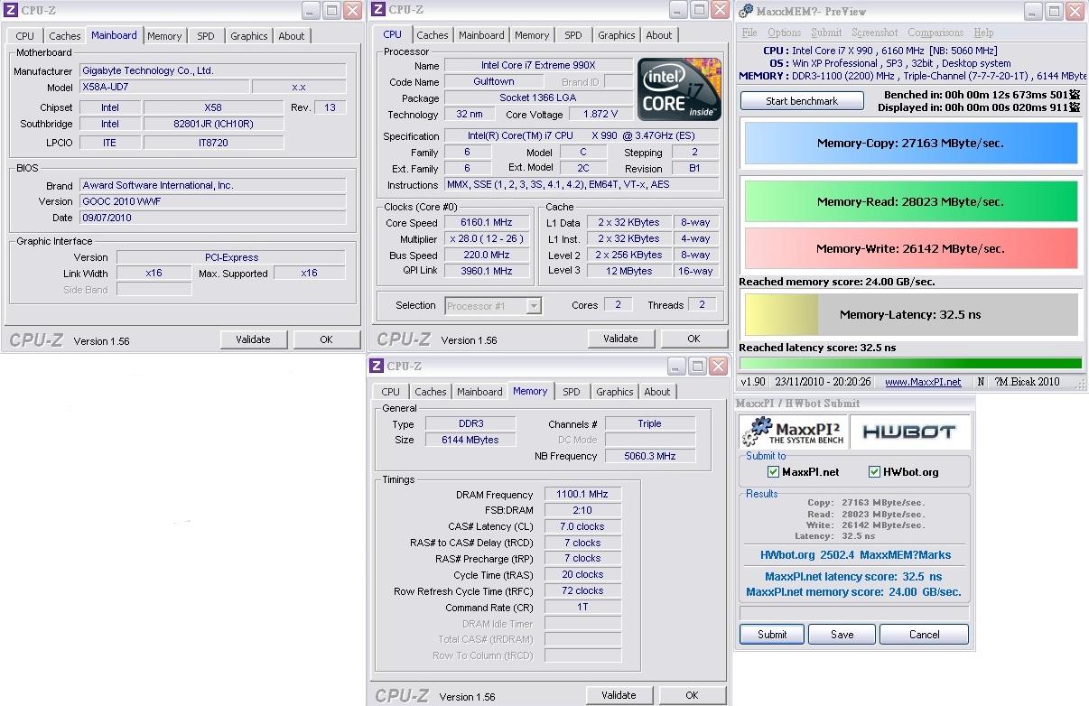Viewport: 1089px width, 706px height.
Task: Toggle the HWbot.org submit checkbox
Action: pyautogui.click(x=874, y=471)
